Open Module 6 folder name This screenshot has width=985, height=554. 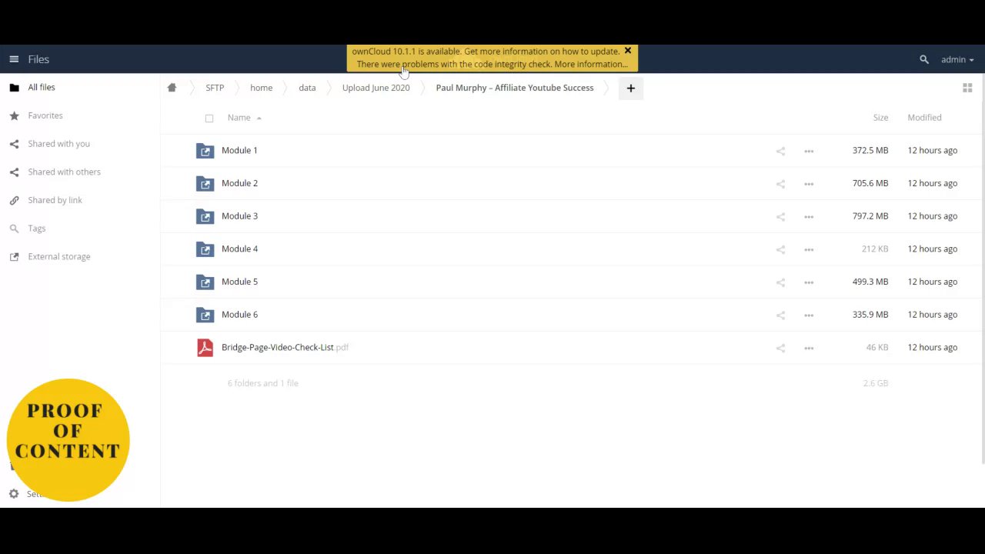coord(239,315)
